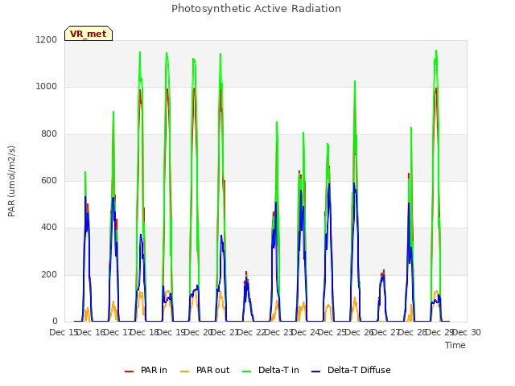This screenshot has height=386, width=515.
Task: Click the 400 y-axis tick label
Action: click(x=49, y=228)
